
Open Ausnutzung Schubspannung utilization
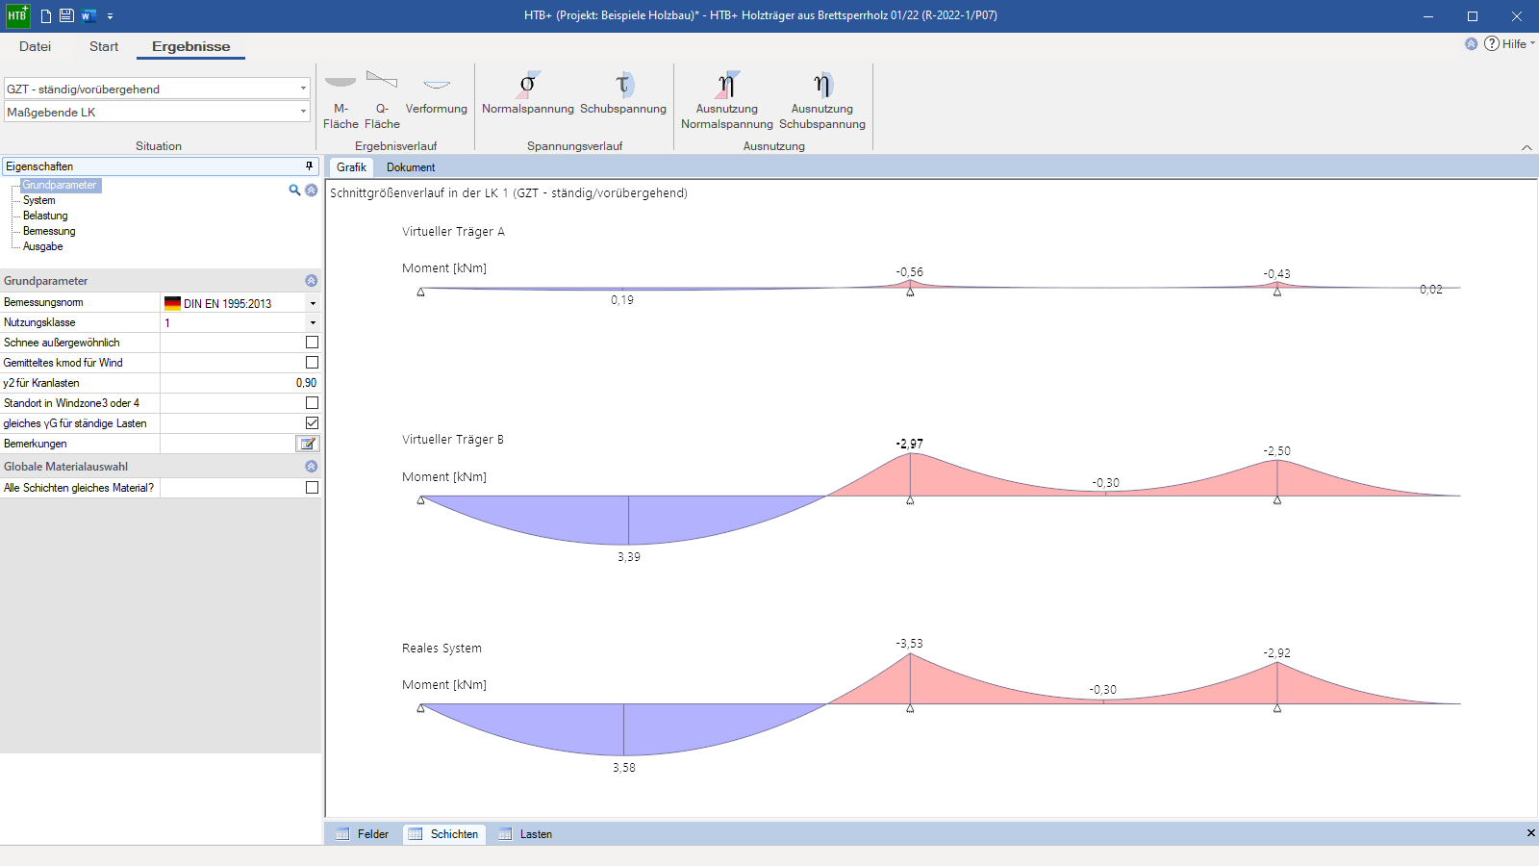pos(822,100)
